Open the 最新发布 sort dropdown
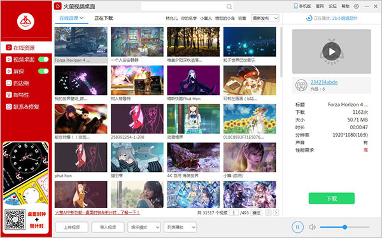 [265, 18]
